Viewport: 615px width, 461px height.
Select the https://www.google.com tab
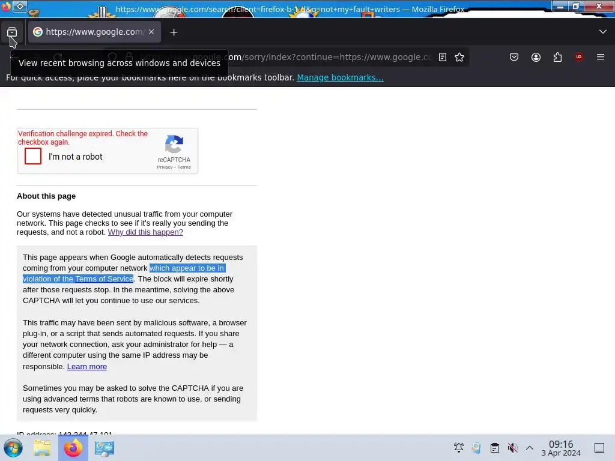pos(94,32)
